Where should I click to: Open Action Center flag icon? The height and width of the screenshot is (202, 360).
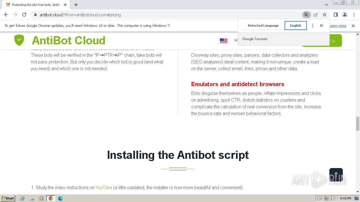pyautogui.click(x=333, y=198)
